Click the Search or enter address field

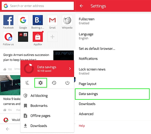click(38, 6)
